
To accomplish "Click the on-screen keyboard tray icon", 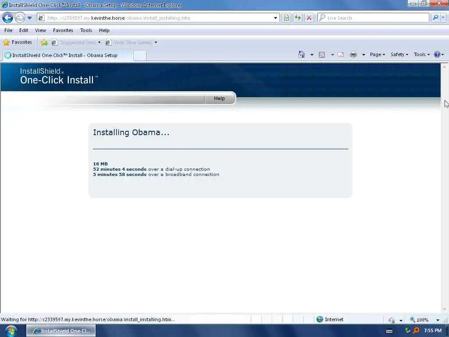I will point(389,331).
